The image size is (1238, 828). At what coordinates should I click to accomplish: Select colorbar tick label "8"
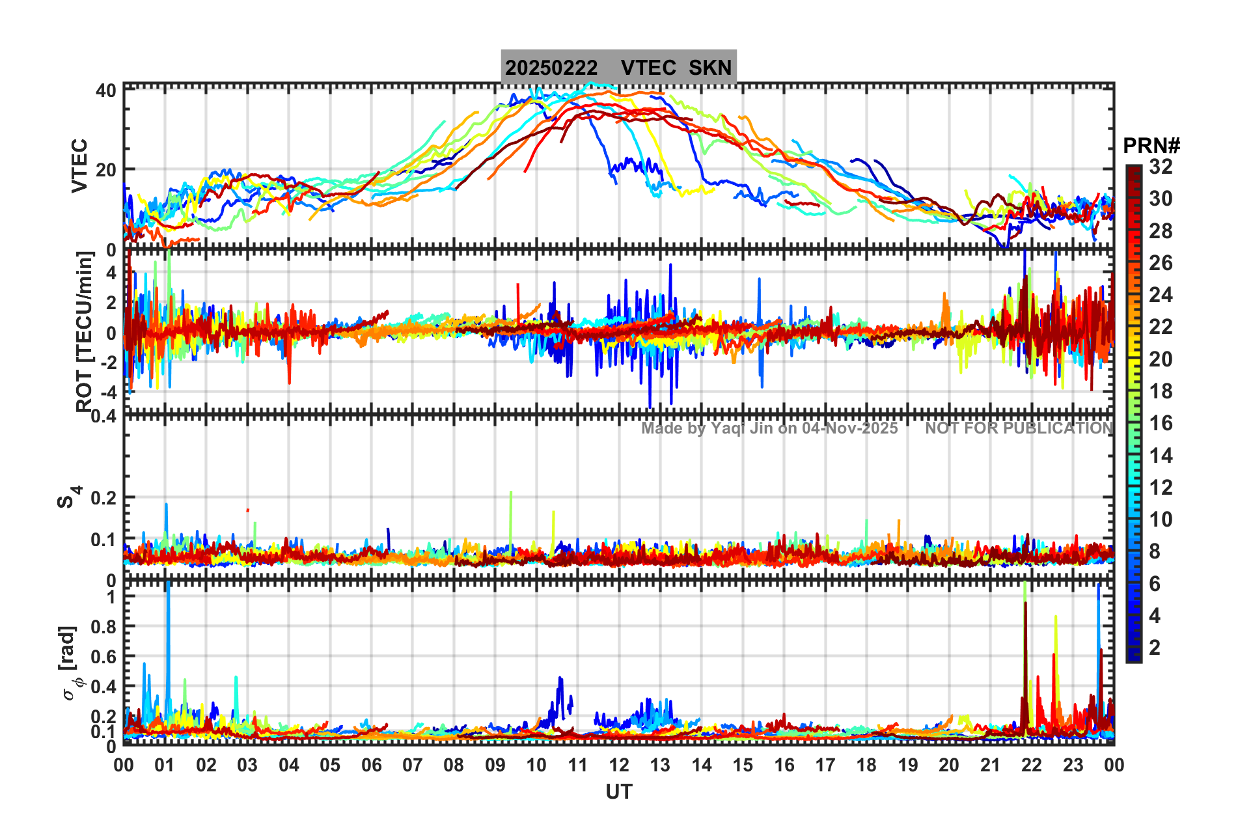[x=1155, y=551]
